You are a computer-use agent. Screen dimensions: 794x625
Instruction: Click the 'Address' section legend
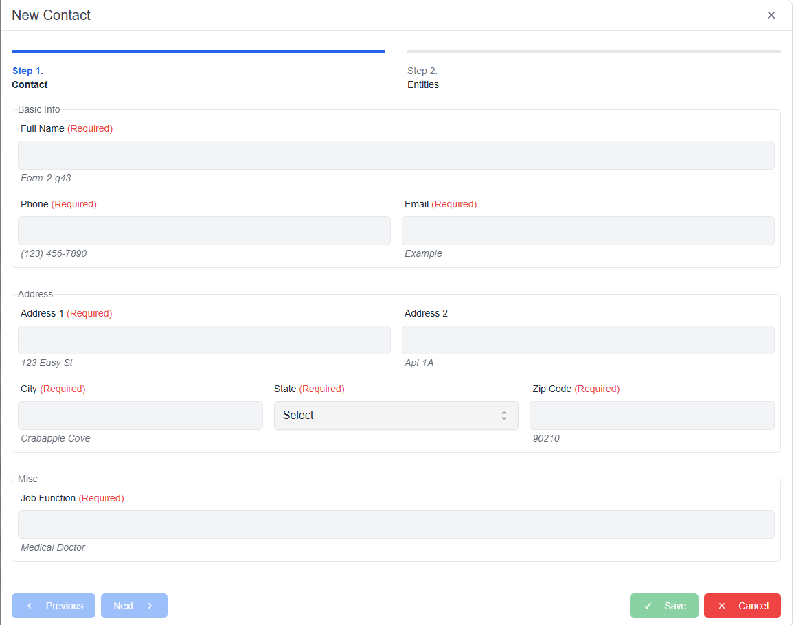point(36,294)
